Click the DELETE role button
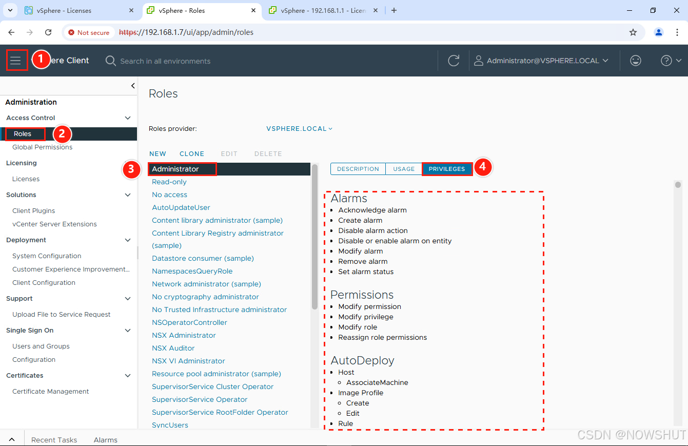This screenshot has height=446, width=688. [268, 154]
